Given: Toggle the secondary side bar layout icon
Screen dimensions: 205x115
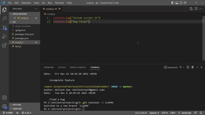Looking at the screenshot, I should [x=181, y=3].
